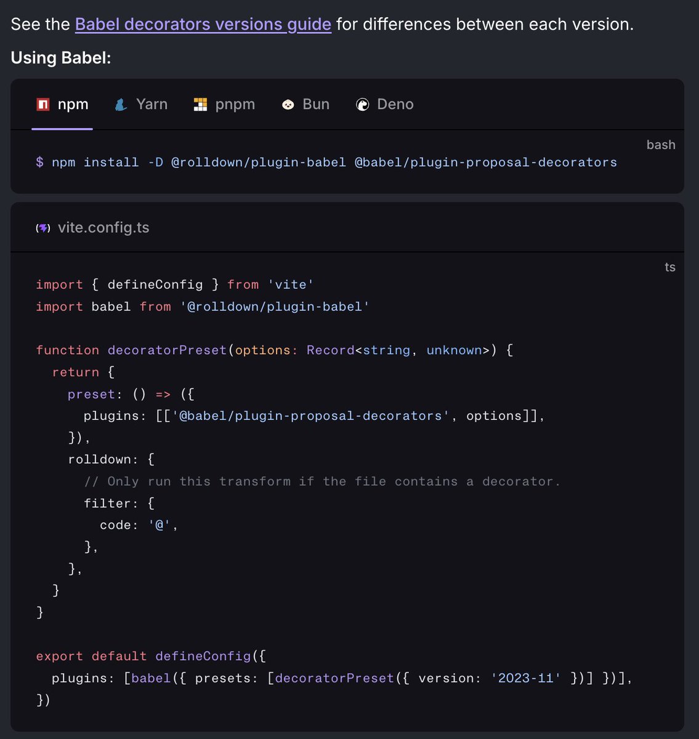Click the '@' code filter string
Image resolution: width=699 pixels, height=739 pixels.
(159, 525)
